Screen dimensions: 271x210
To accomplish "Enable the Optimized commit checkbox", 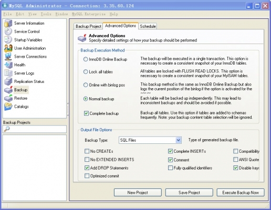I will 87,176.
